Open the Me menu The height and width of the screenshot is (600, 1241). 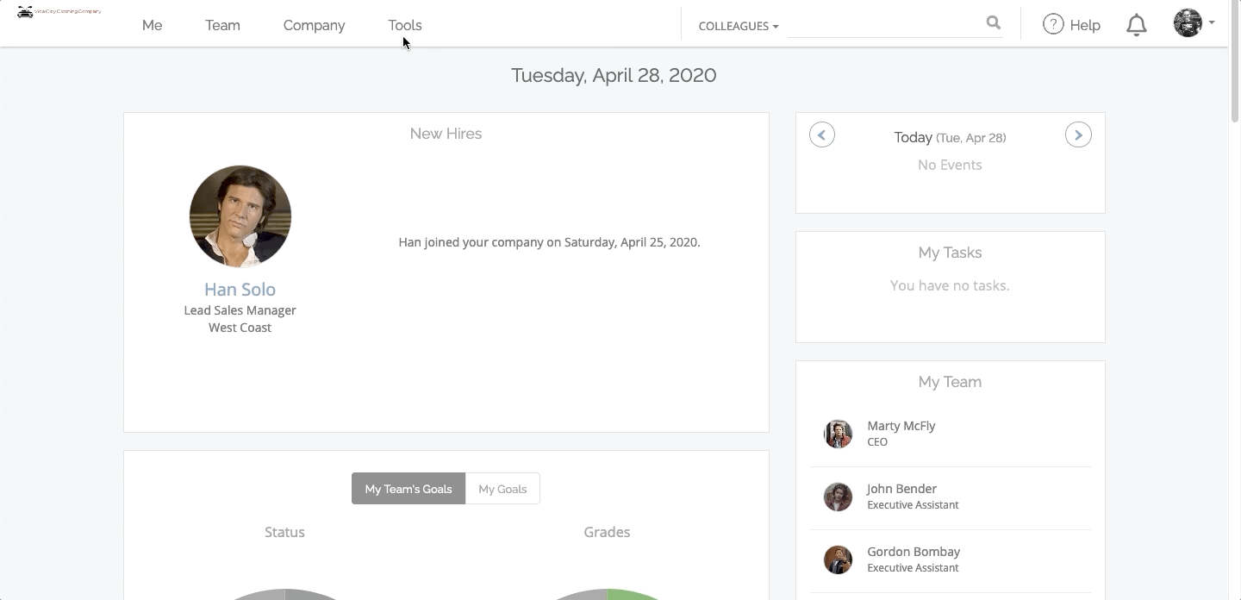pyautogui.click(x=152, y=25)
